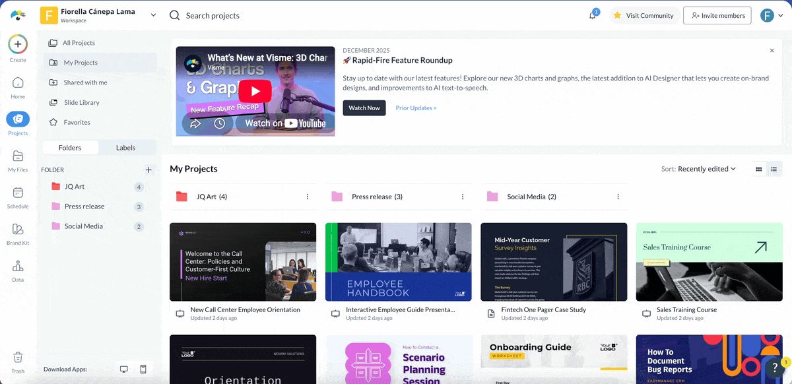Open Projects in left sidebar

tap(18, 123)
